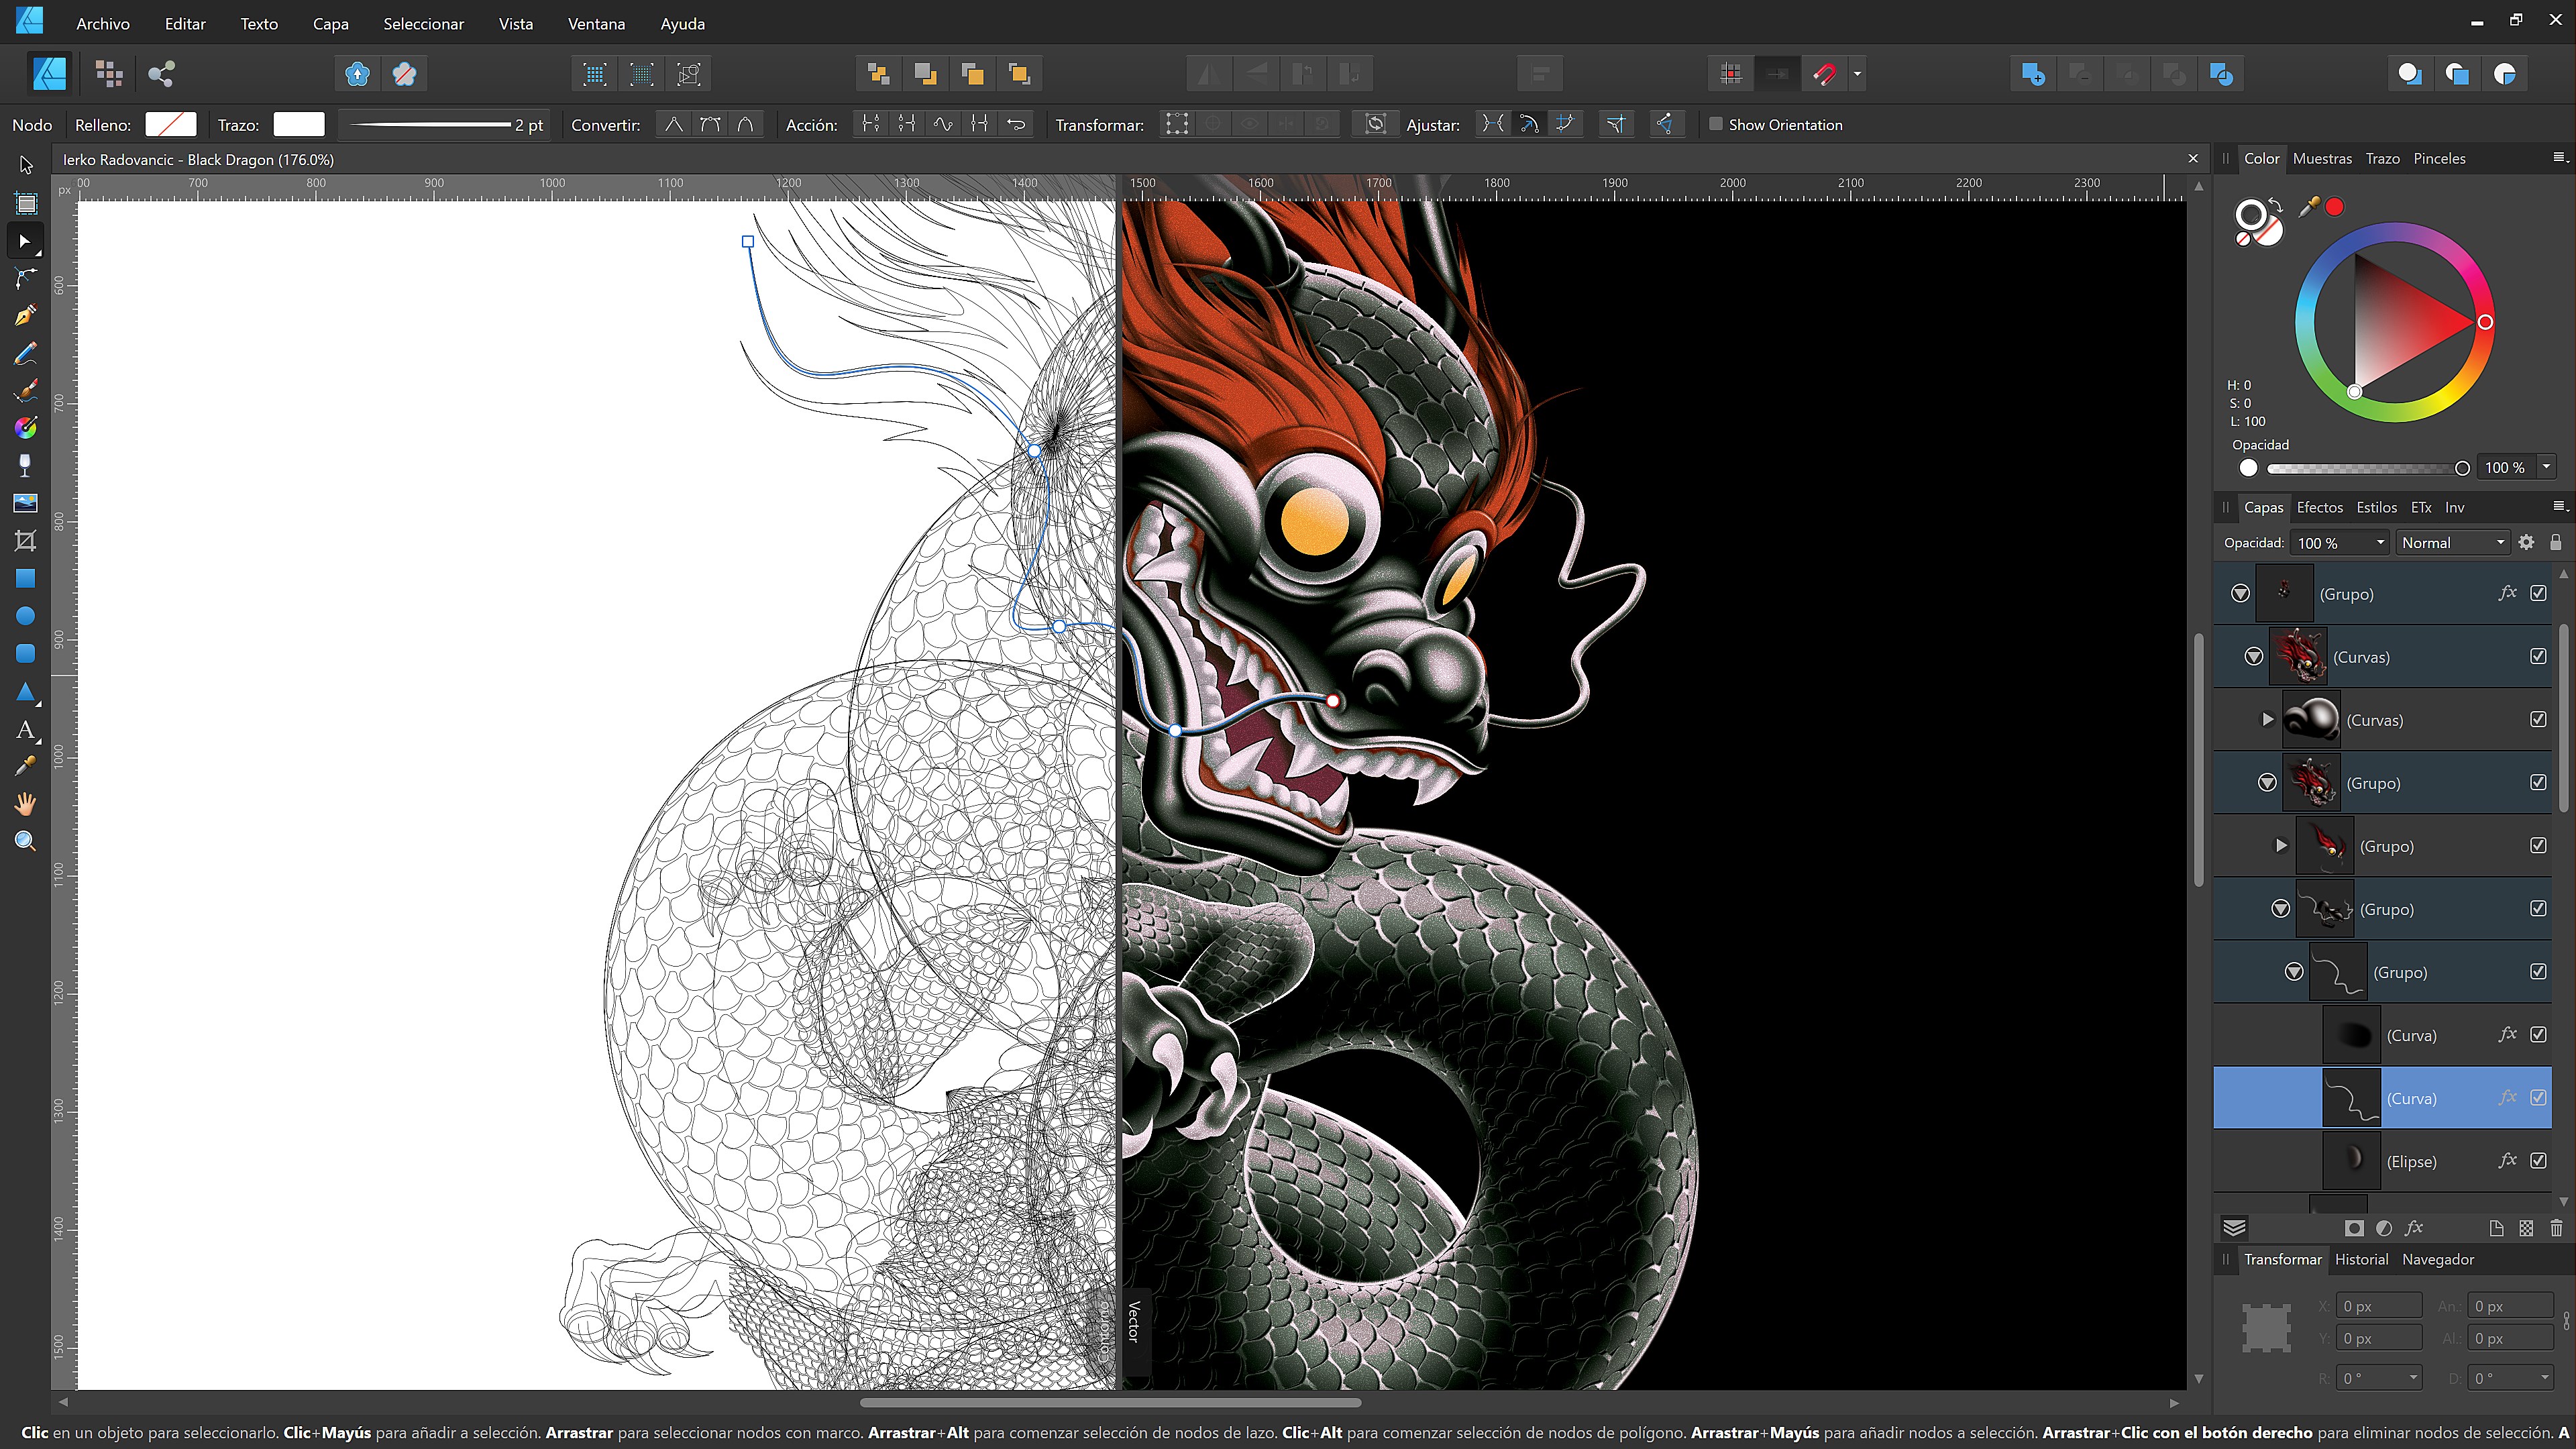Select the Artistic Text tool
Viewport: 2576px width, 1449px height.
(x=25, y=730)
